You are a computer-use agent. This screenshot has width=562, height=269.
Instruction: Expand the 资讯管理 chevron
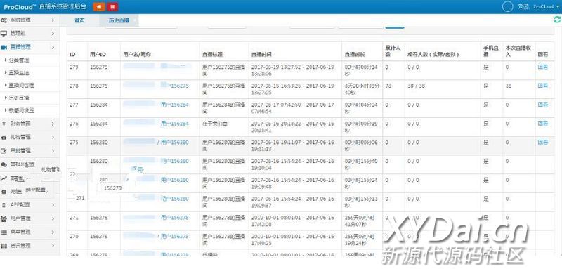pyautogui.click(x=53, y=246)
